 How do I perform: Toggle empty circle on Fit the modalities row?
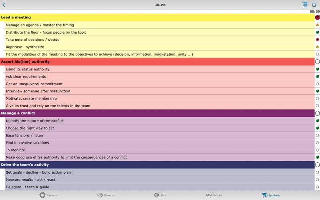(x=317, y=54)
